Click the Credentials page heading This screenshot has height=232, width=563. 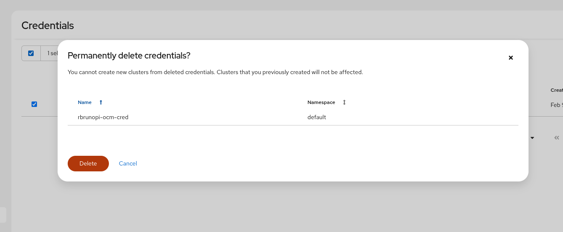click(48, 26)
